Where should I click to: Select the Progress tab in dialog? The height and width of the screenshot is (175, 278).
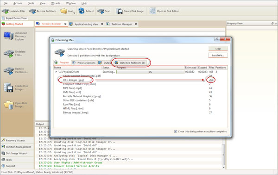click(62, 62)
